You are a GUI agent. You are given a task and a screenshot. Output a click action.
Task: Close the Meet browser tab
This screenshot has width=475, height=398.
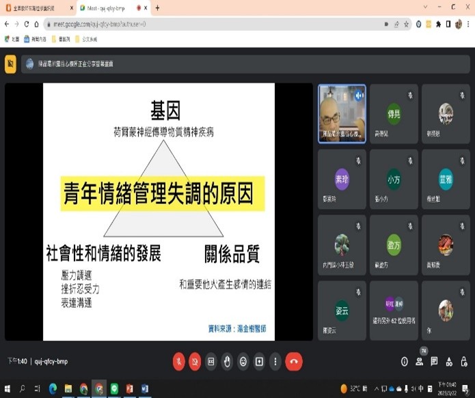[x=146, y=8]
